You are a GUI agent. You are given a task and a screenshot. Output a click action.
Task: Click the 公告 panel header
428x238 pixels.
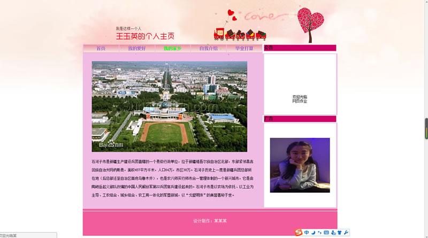[300, 48]
